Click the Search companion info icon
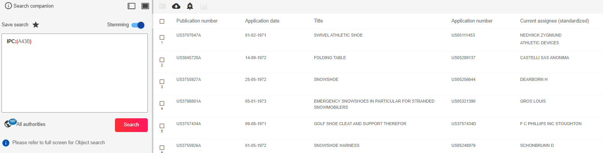603x153 pixels. pos(8,6)
